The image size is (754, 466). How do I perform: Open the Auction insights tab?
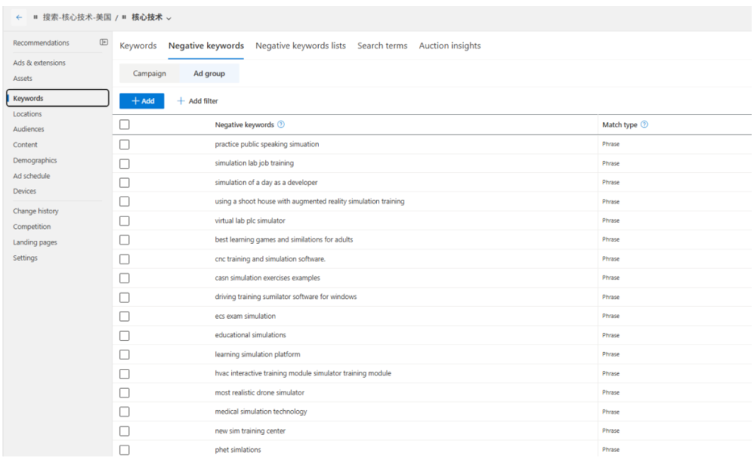(449, 46)
